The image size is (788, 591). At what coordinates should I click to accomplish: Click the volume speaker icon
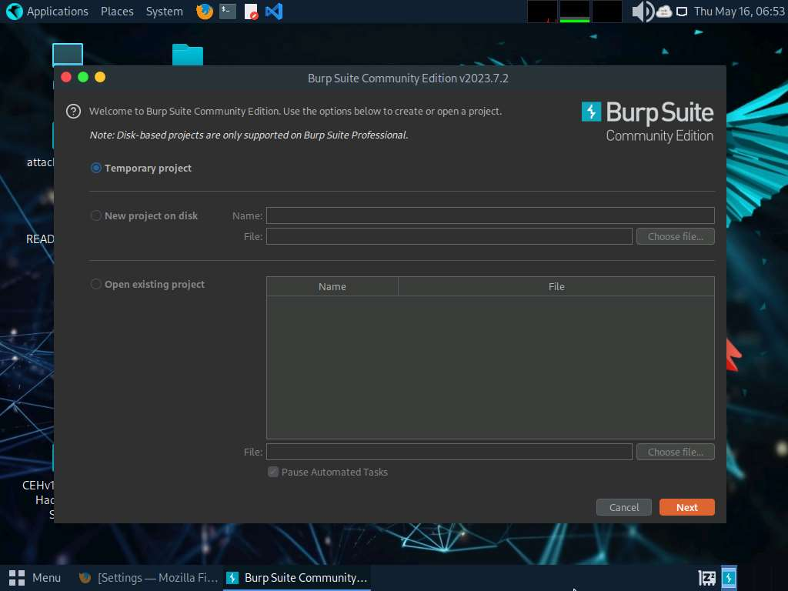641,12
